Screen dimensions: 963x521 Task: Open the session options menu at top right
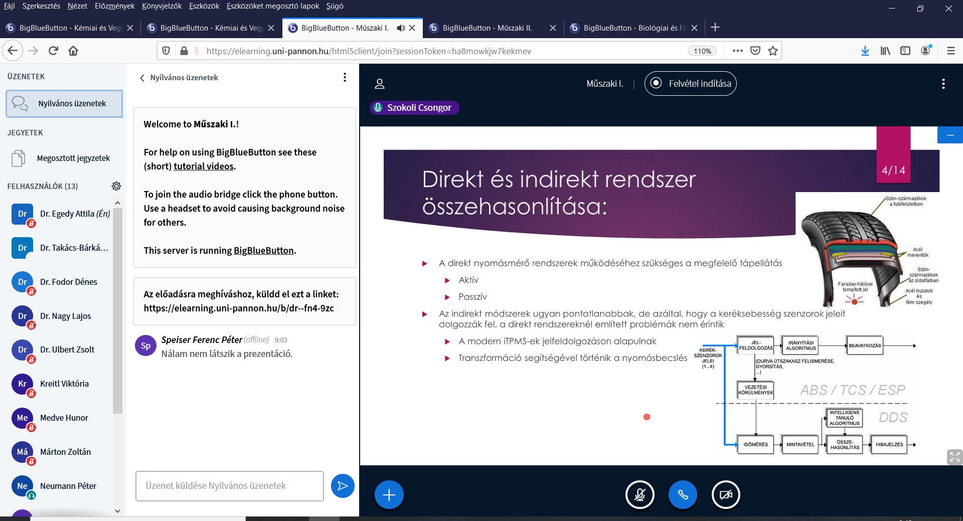tap(943, 84)
